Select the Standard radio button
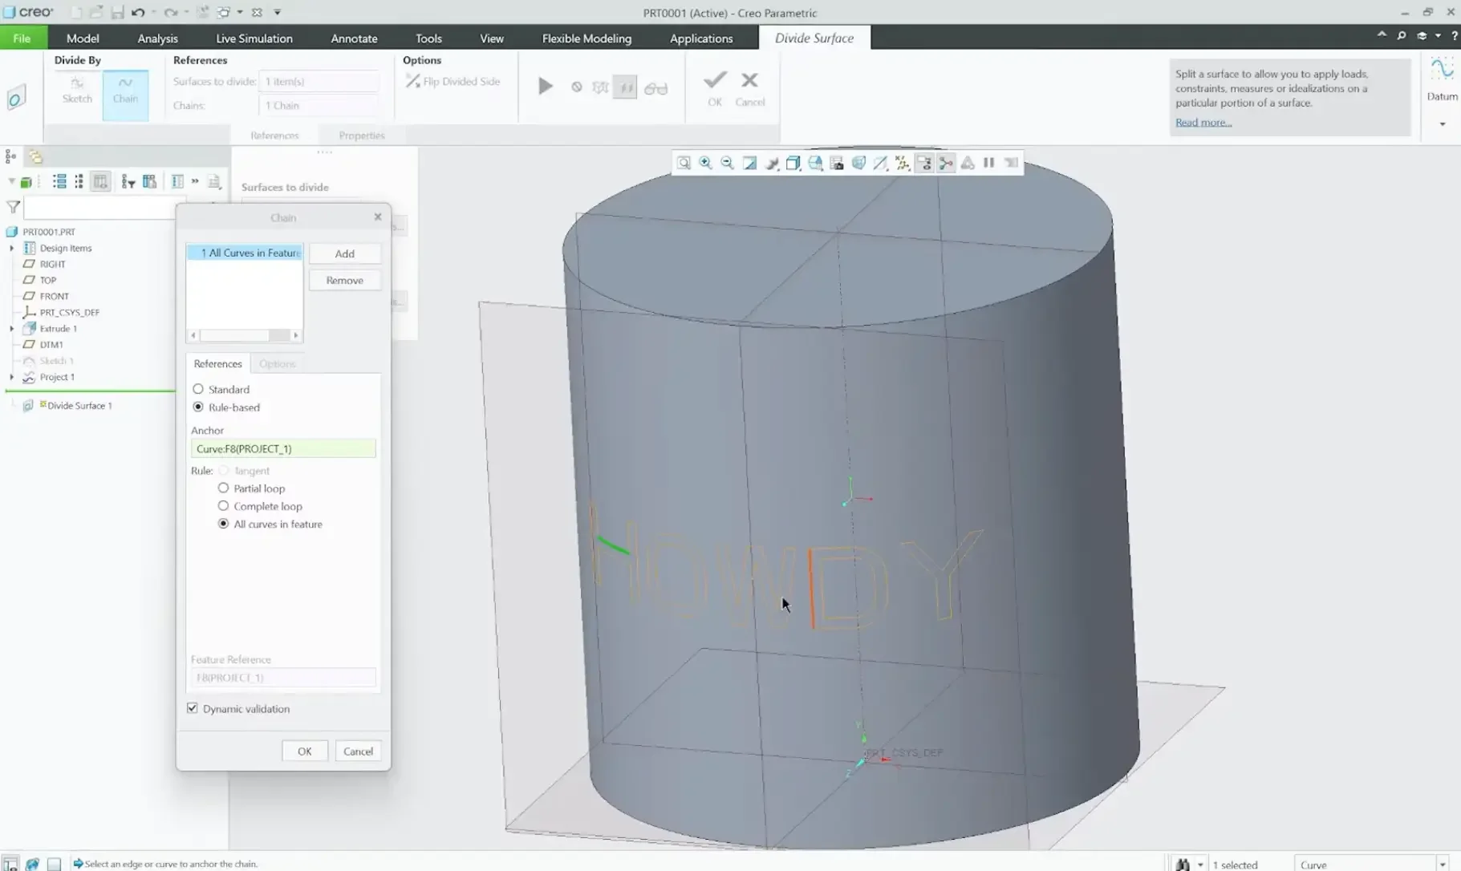Viewport: 1461px width, 871px height. 198,389
